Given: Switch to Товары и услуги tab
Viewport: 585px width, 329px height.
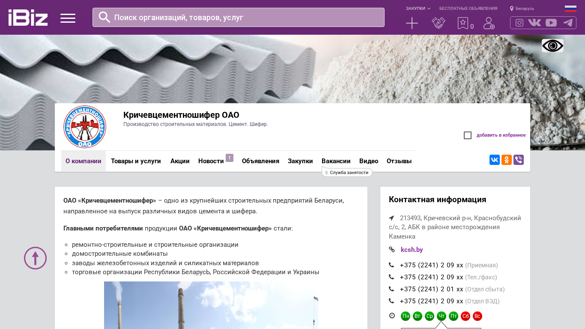Looking at the screenshot, I should tap(136, 161).
